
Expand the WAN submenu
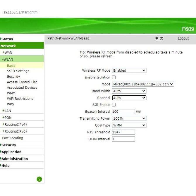coord(7,52)
